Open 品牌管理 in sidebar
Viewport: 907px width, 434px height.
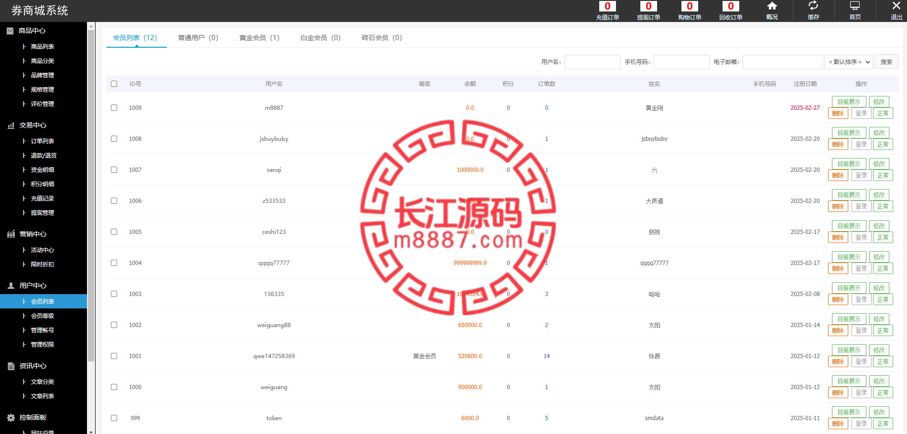tap(43, 75)
